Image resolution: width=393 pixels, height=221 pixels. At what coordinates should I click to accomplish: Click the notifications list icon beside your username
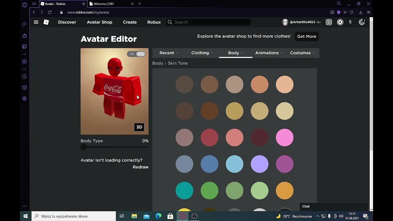[x=329, y=22]
